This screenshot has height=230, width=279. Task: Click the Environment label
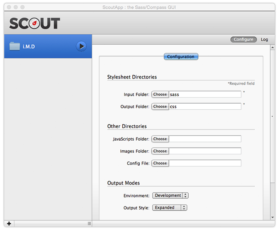137,196
